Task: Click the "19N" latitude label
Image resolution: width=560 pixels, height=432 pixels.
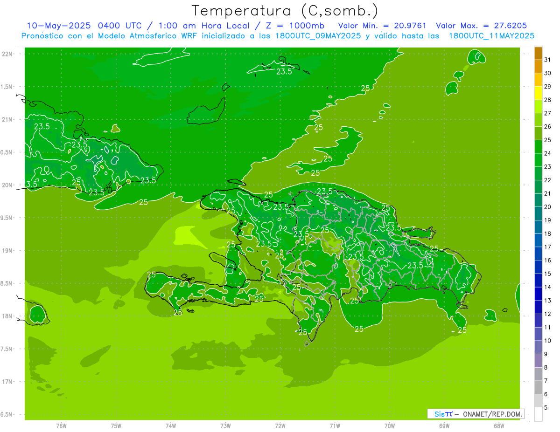Action: click(x=7, y=250)
